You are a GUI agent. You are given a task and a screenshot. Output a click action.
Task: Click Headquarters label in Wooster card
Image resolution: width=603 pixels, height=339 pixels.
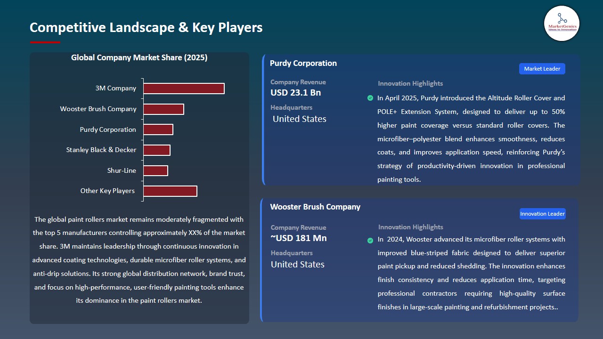pos(292,253)
